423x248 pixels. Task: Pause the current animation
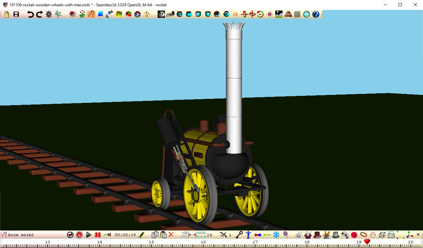97,235
